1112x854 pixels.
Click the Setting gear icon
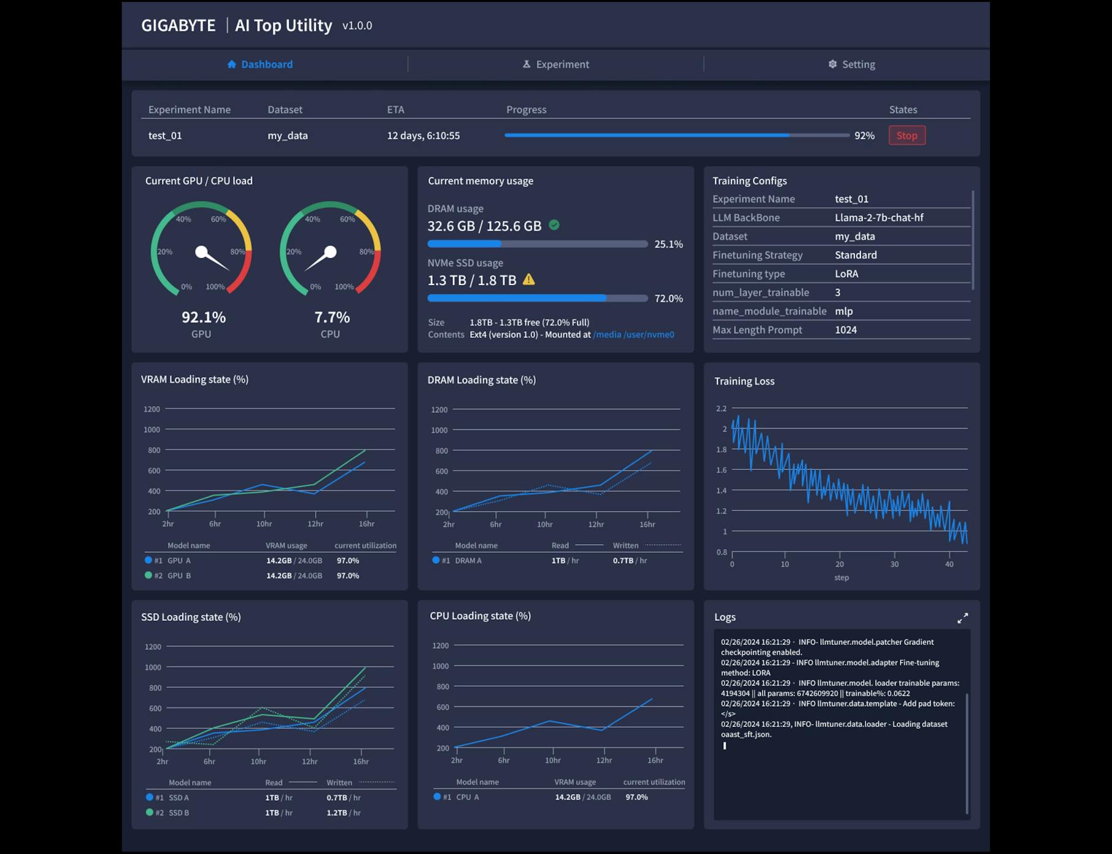(832, 64)
